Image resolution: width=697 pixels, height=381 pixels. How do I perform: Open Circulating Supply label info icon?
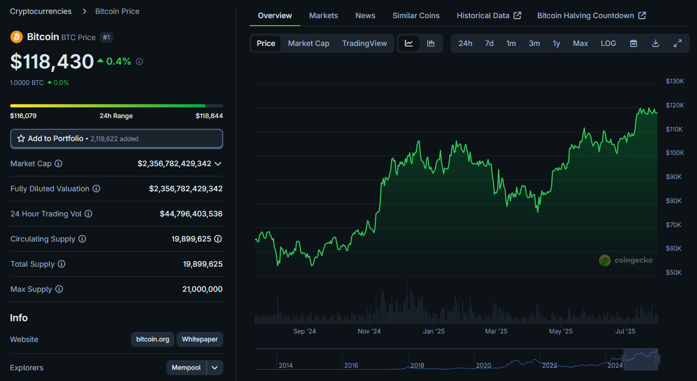coord(82,239)
